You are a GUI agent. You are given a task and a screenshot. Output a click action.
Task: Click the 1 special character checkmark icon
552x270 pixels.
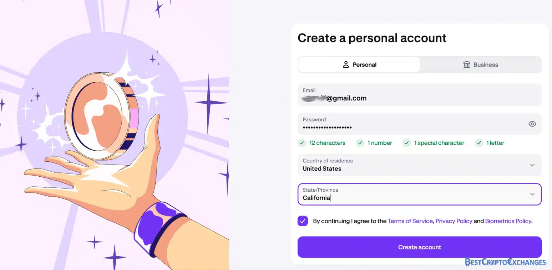pyautogui.click(x=406, y=143)
